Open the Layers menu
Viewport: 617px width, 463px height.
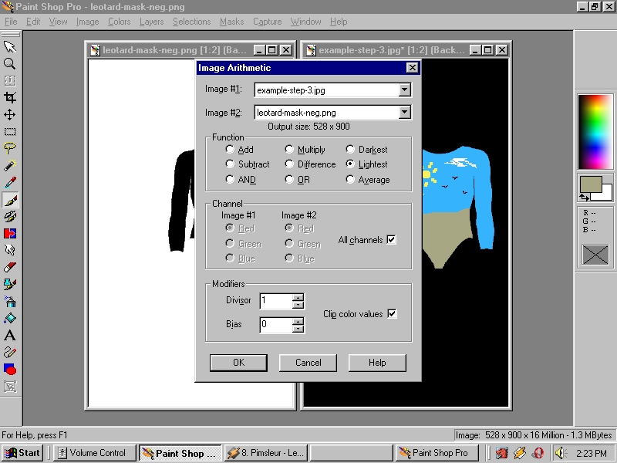151,22
